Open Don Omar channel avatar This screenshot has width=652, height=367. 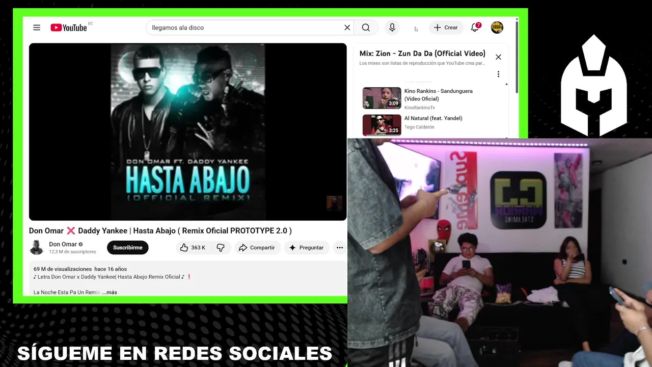(x=37, y=247)
